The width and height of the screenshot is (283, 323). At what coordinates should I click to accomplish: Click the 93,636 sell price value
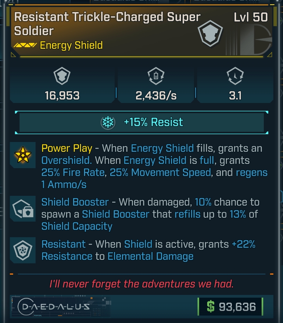[237, 307]
